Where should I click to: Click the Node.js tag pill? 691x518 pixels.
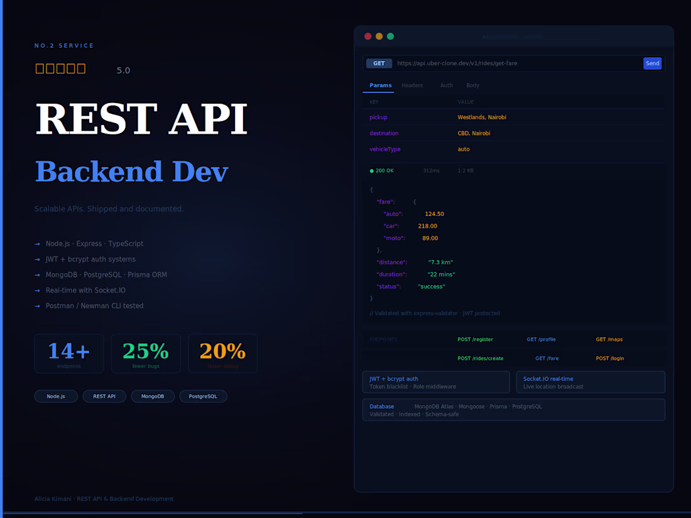coord(56,396)
